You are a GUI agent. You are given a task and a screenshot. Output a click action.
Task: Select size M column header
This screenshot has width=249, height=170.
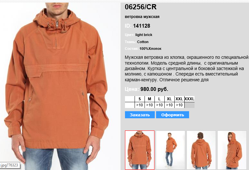[149, 99]
